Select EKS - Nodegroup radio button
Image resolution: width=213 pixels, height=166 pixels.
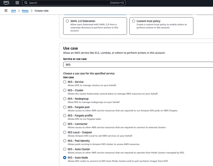point(65,99)
